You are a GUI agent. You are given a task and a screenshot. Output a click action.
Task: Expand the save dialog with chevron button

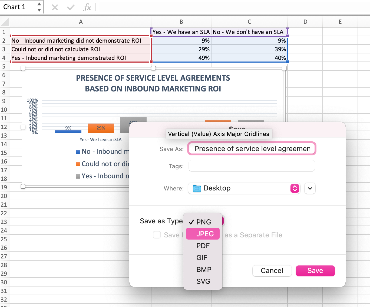click(310, 188)
